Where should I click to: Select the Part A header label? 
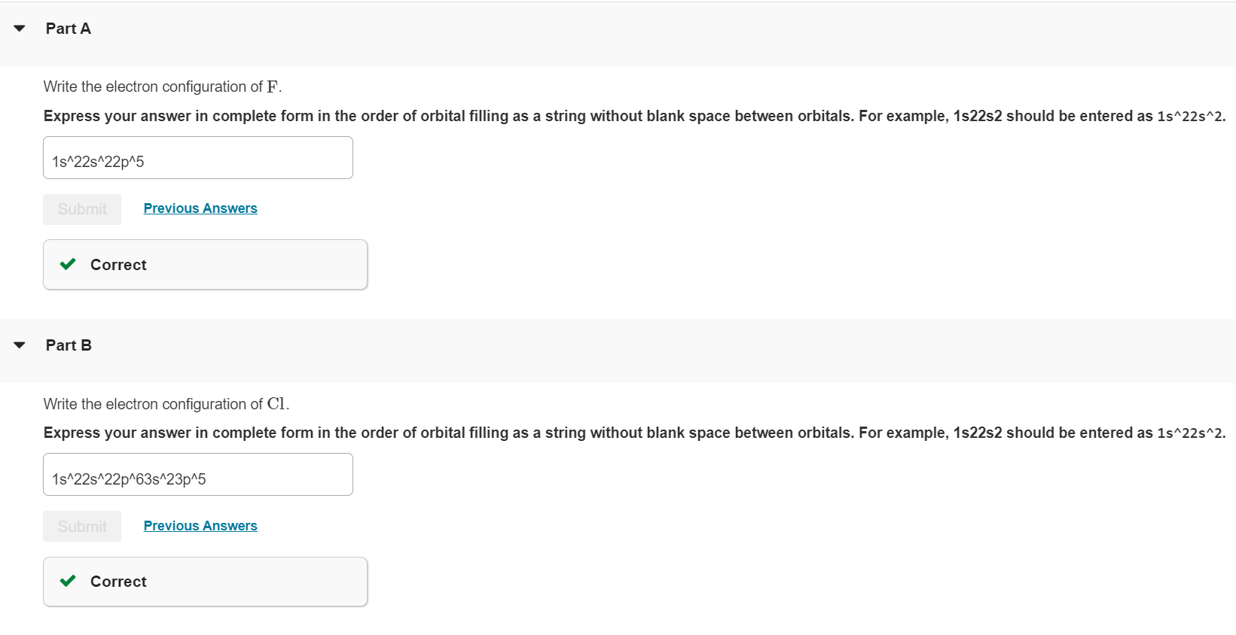[68, 29]
